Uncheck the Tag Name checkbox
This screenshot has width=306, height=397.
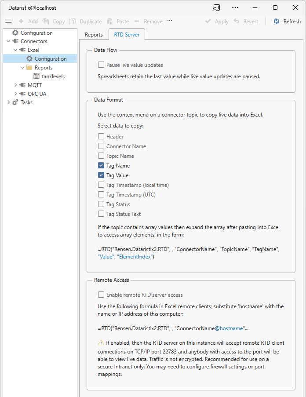[101, 165]
